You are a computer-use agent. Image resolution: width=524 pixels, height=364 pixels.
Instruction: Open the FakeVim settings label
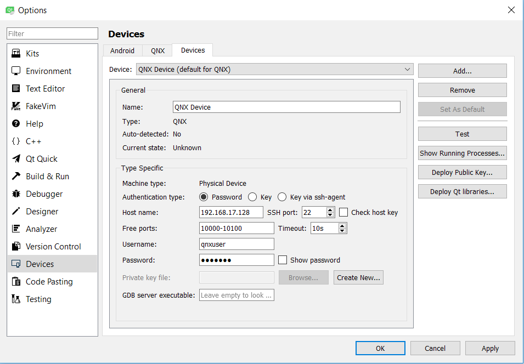coord(41,106)
